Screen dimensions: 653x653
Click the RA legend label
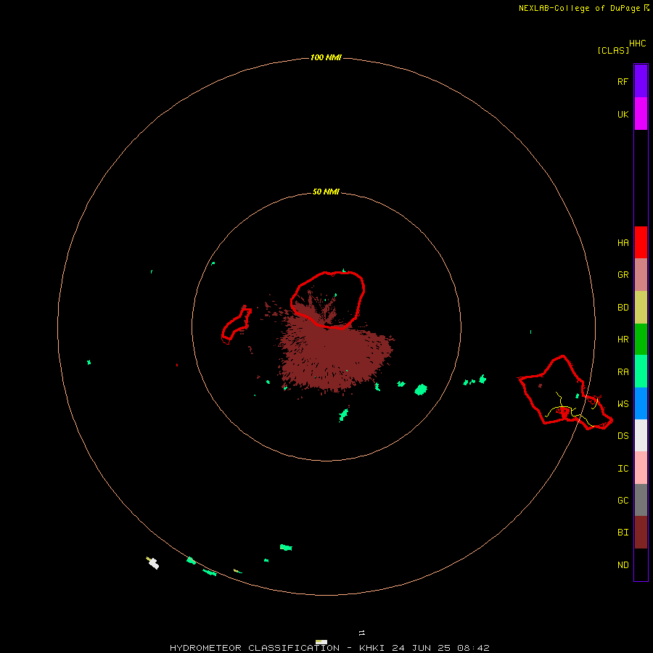pyautogui.click(x=623, y=372)
